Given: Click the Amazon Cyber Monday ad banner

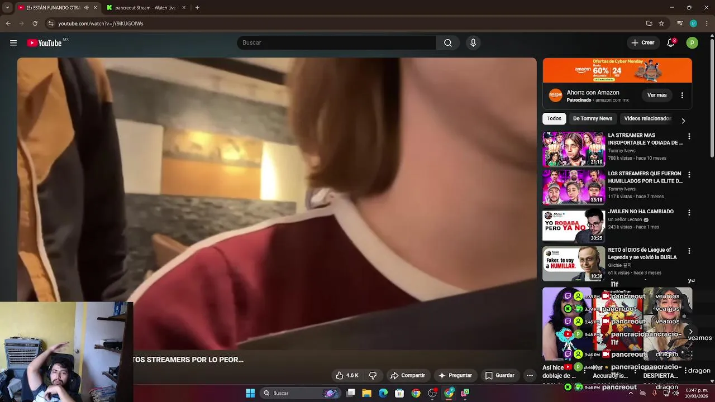Looking at the screenshot, I should tap(617, 70).
